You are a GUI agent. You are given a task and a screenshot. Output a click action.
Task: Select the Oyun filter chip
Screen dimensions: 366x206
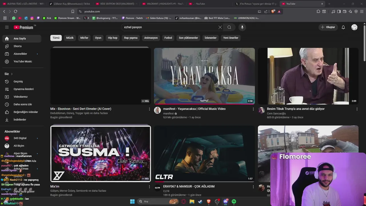pos(98,38)
